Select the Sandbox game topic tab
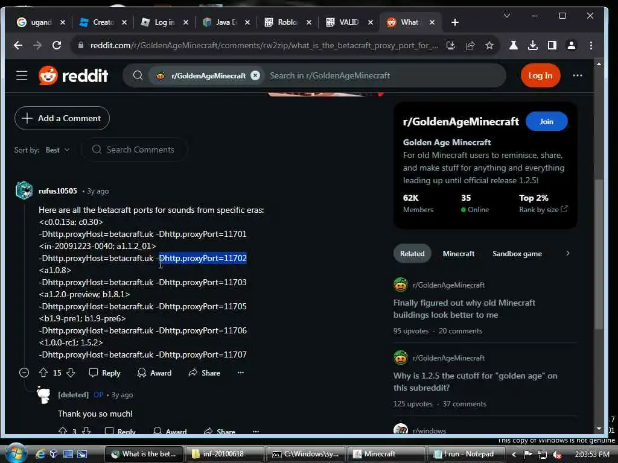 click(517, 254)
